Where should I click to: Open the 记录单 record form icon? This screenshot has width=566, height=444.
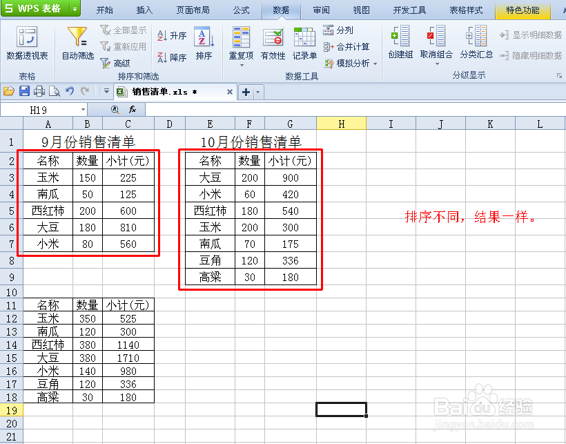[304, 43]
